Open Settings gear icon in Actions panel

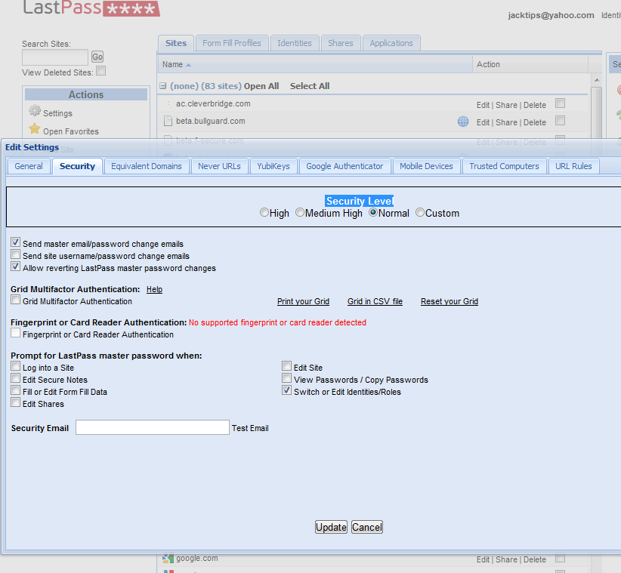pyautogui.click(x=35, y=111)
